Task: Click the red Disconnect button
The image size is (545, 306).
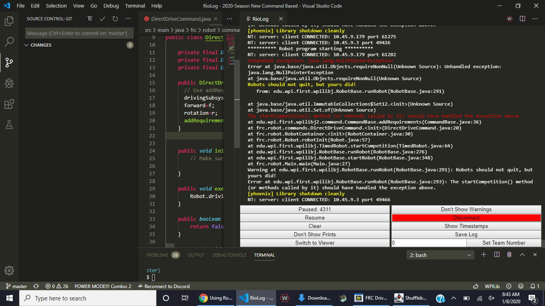Action: click(x=466, y=218)
